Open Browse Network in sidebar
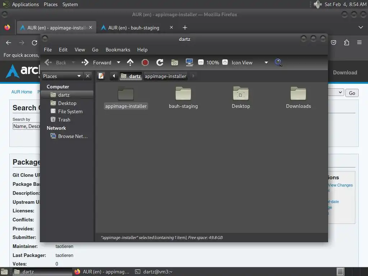The image size is (368, 276). 67,136
